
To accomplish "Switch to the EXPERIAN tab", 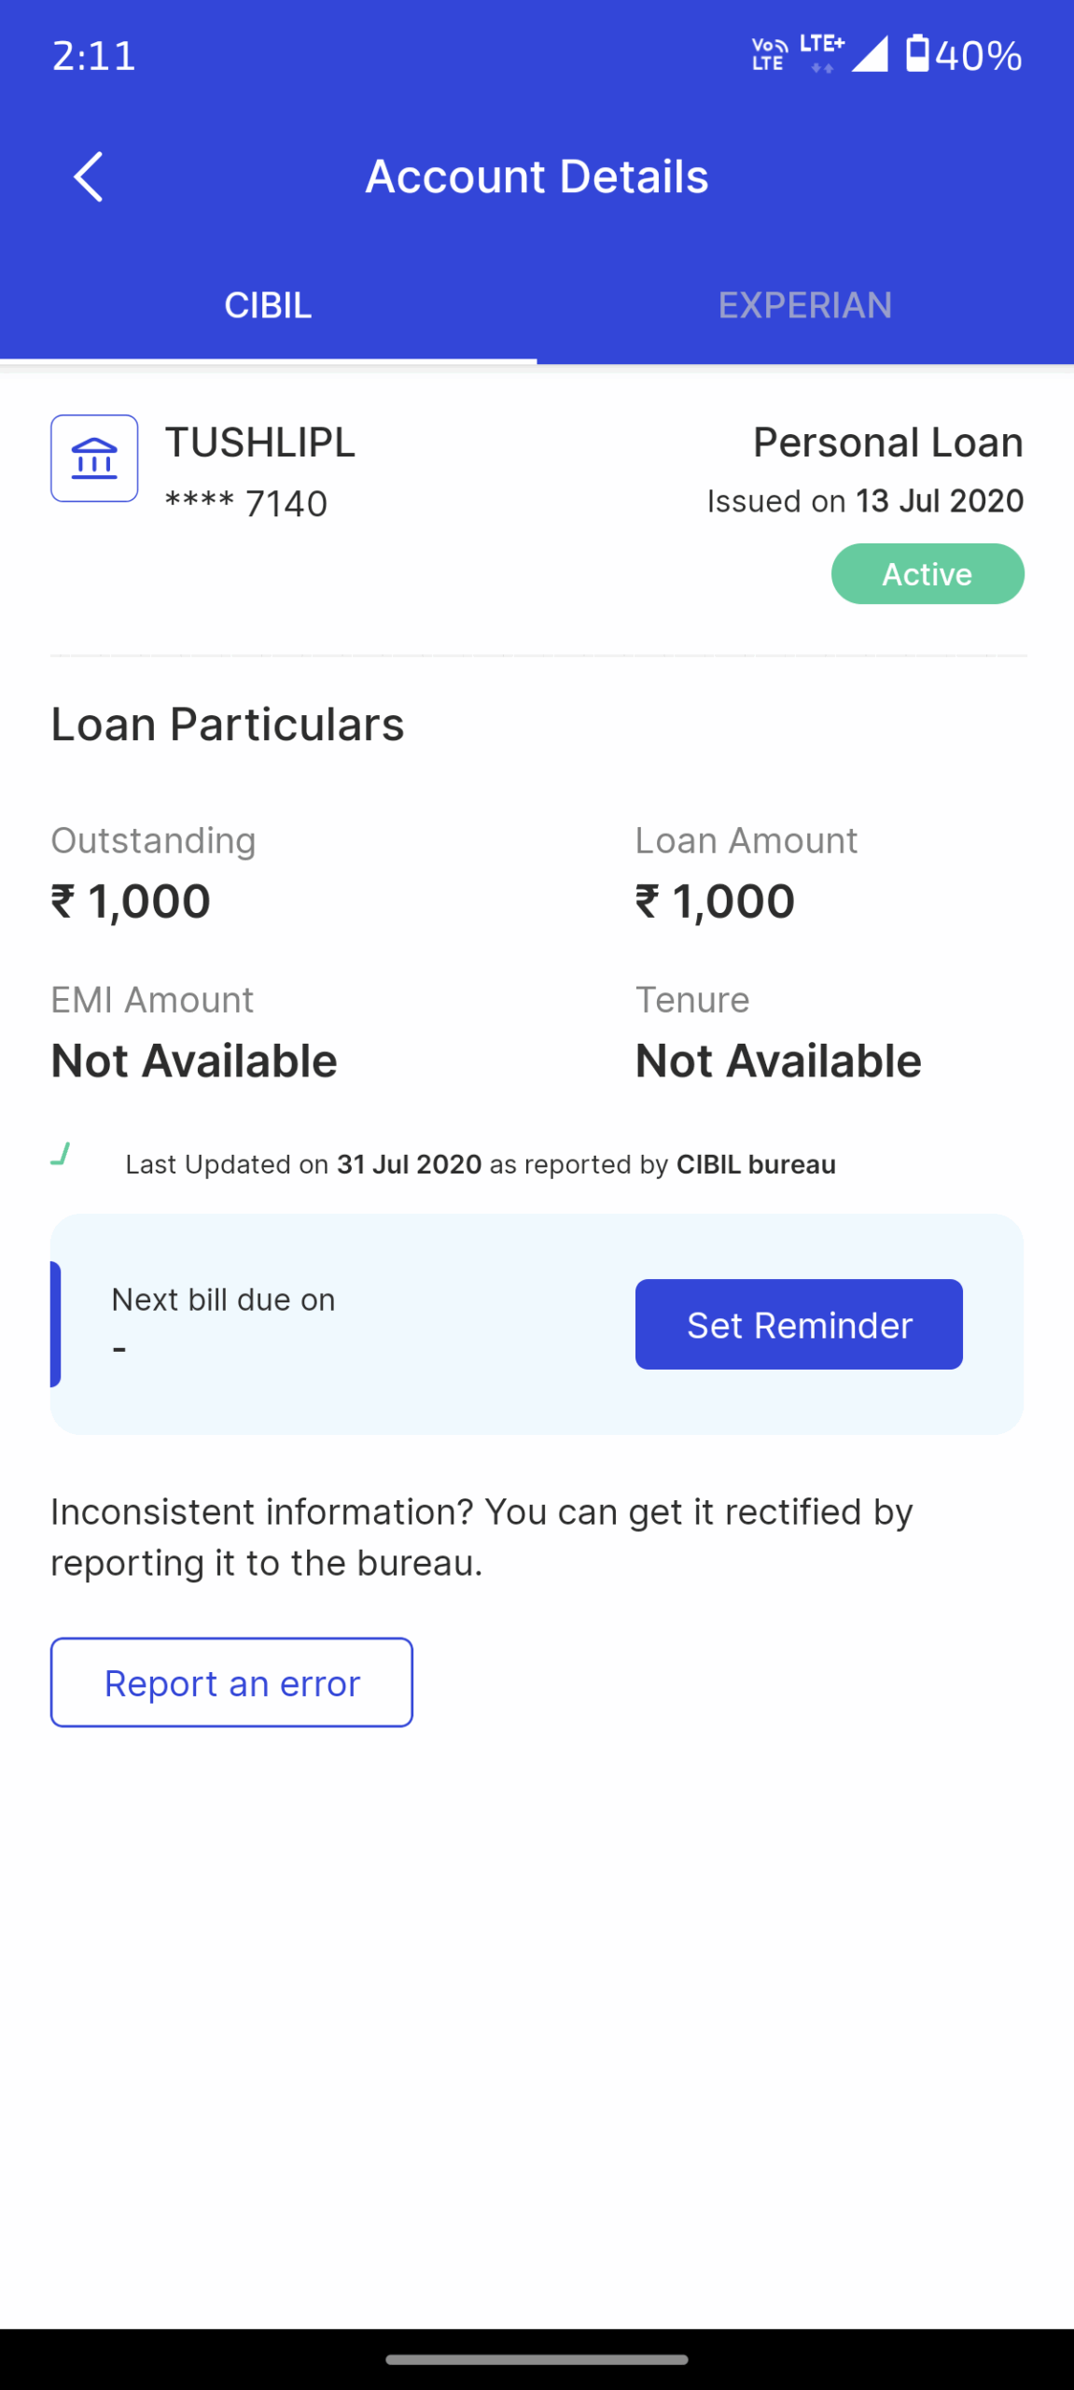I will [804, 305].
